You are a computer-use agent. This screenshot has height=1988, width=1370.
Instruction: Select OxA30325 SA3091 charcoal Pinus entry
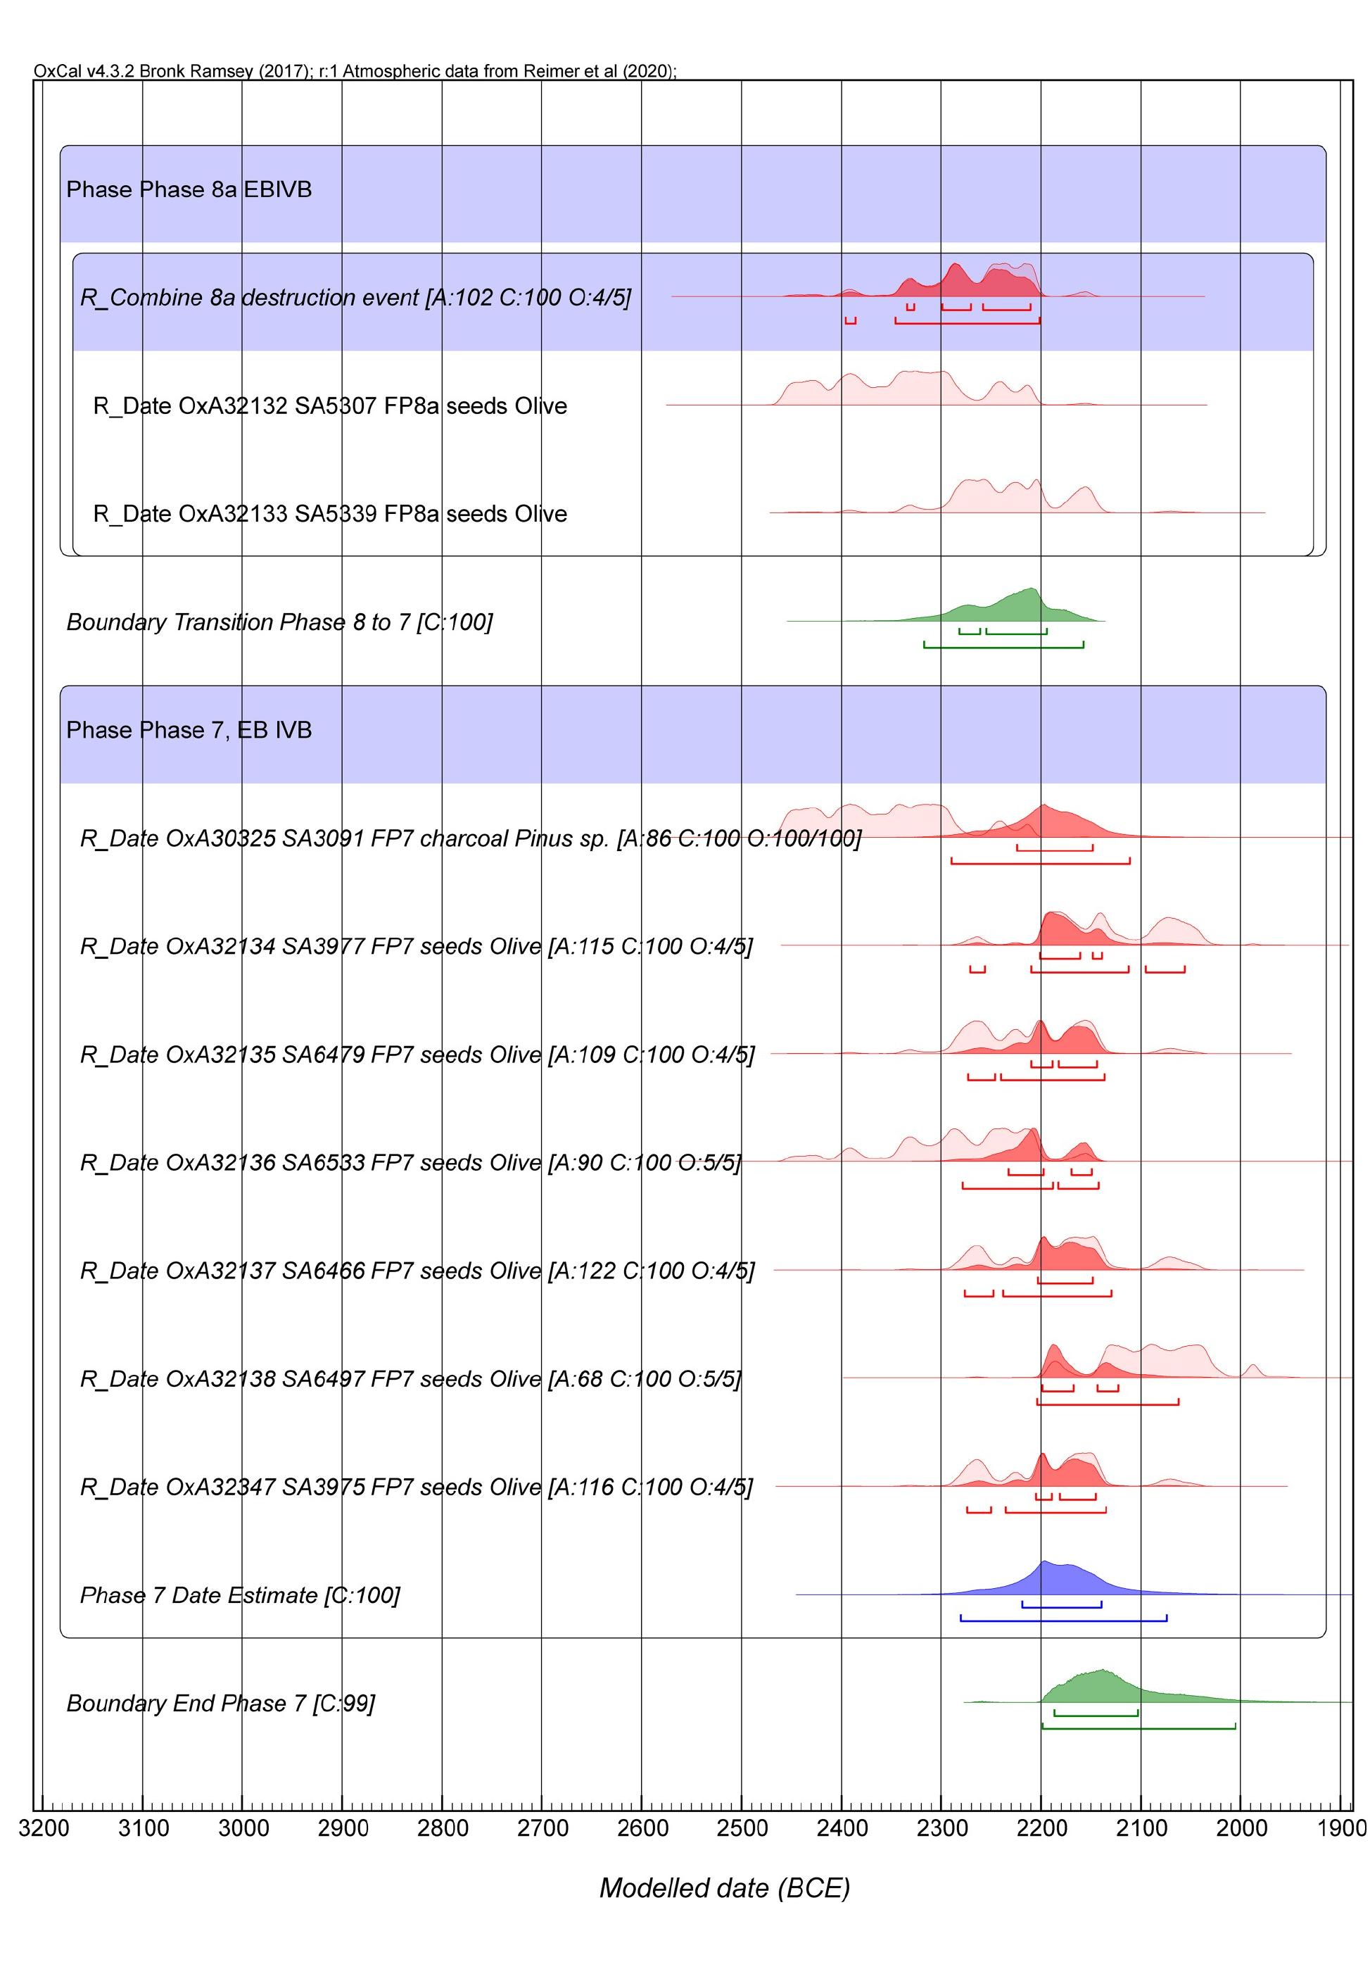click(471, 838)
